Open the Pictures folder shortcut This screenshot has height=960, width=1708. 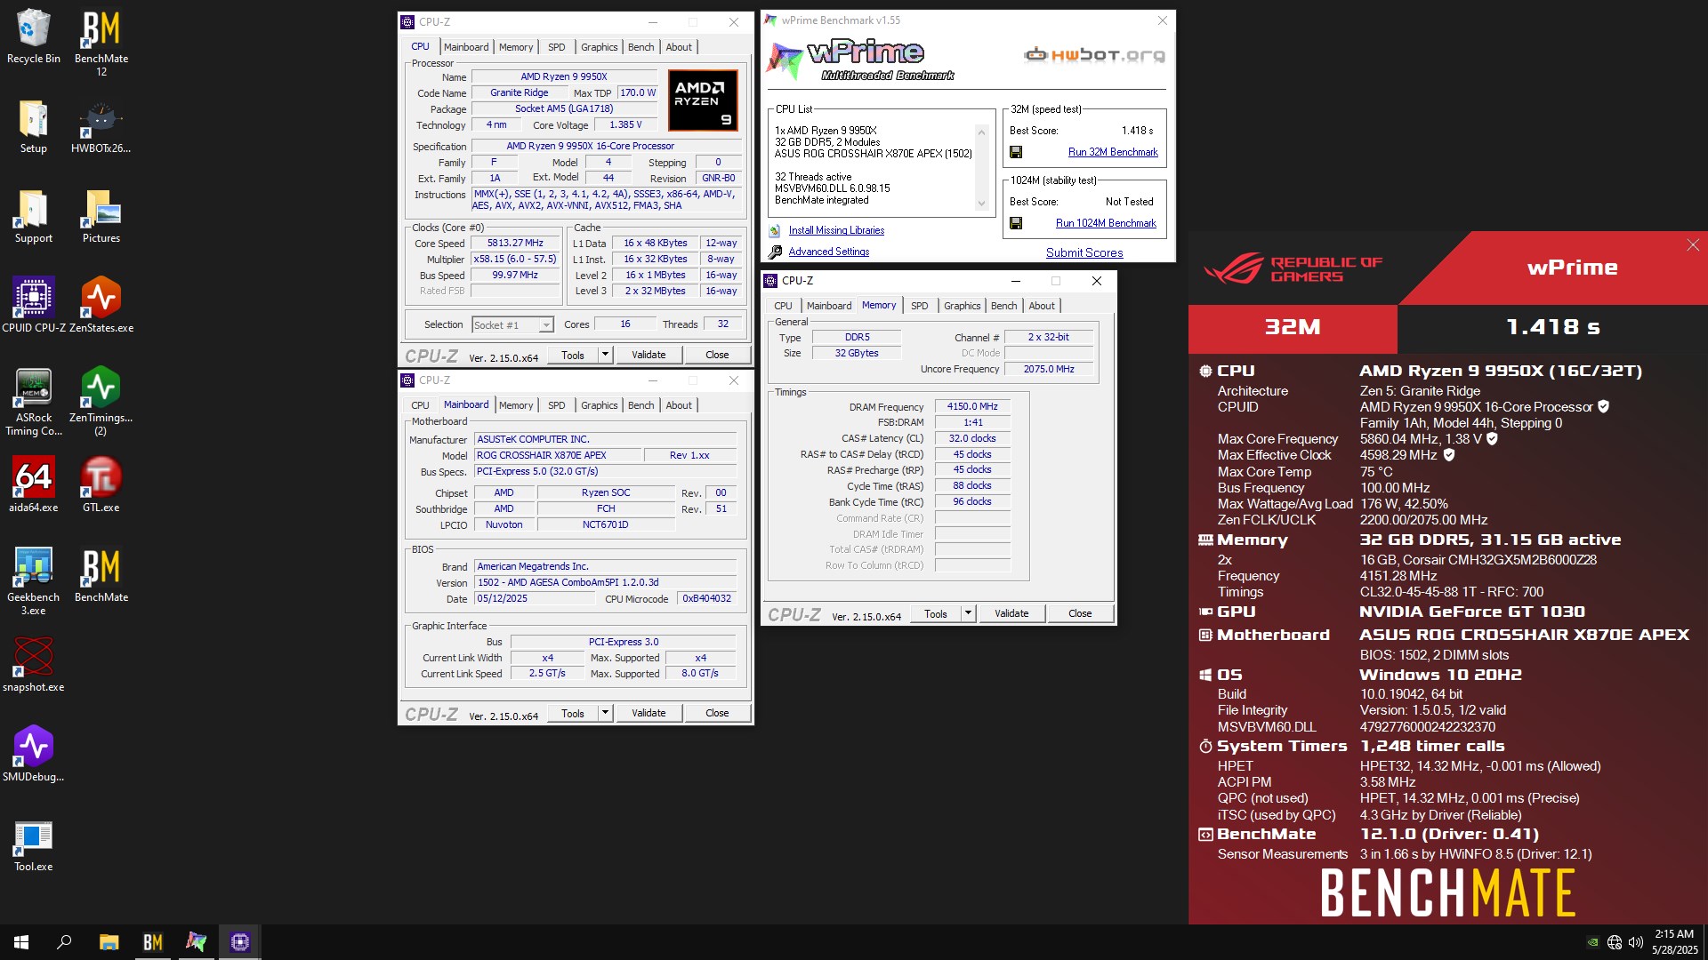(101, 215)
